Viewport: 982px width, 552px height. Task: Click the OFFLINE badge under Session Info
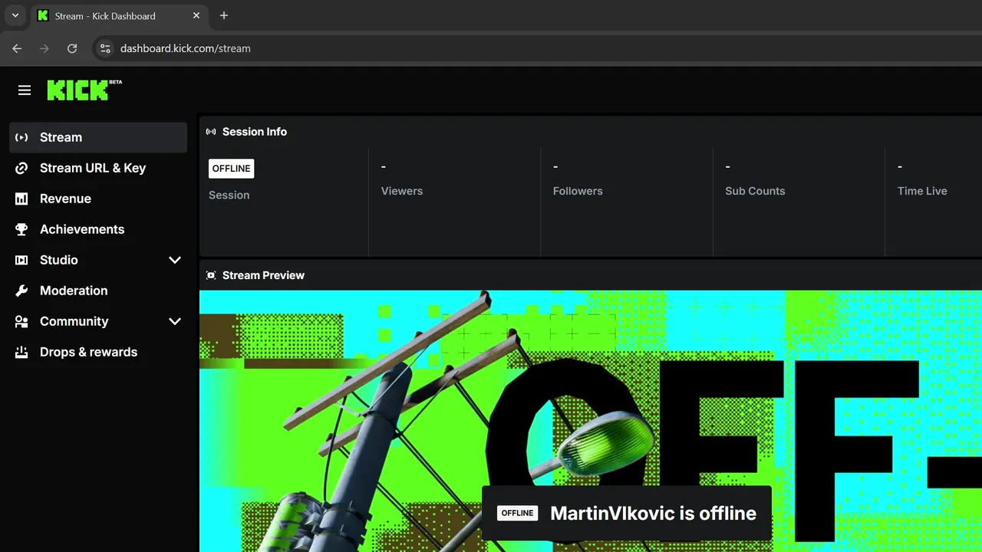(231, 169)
